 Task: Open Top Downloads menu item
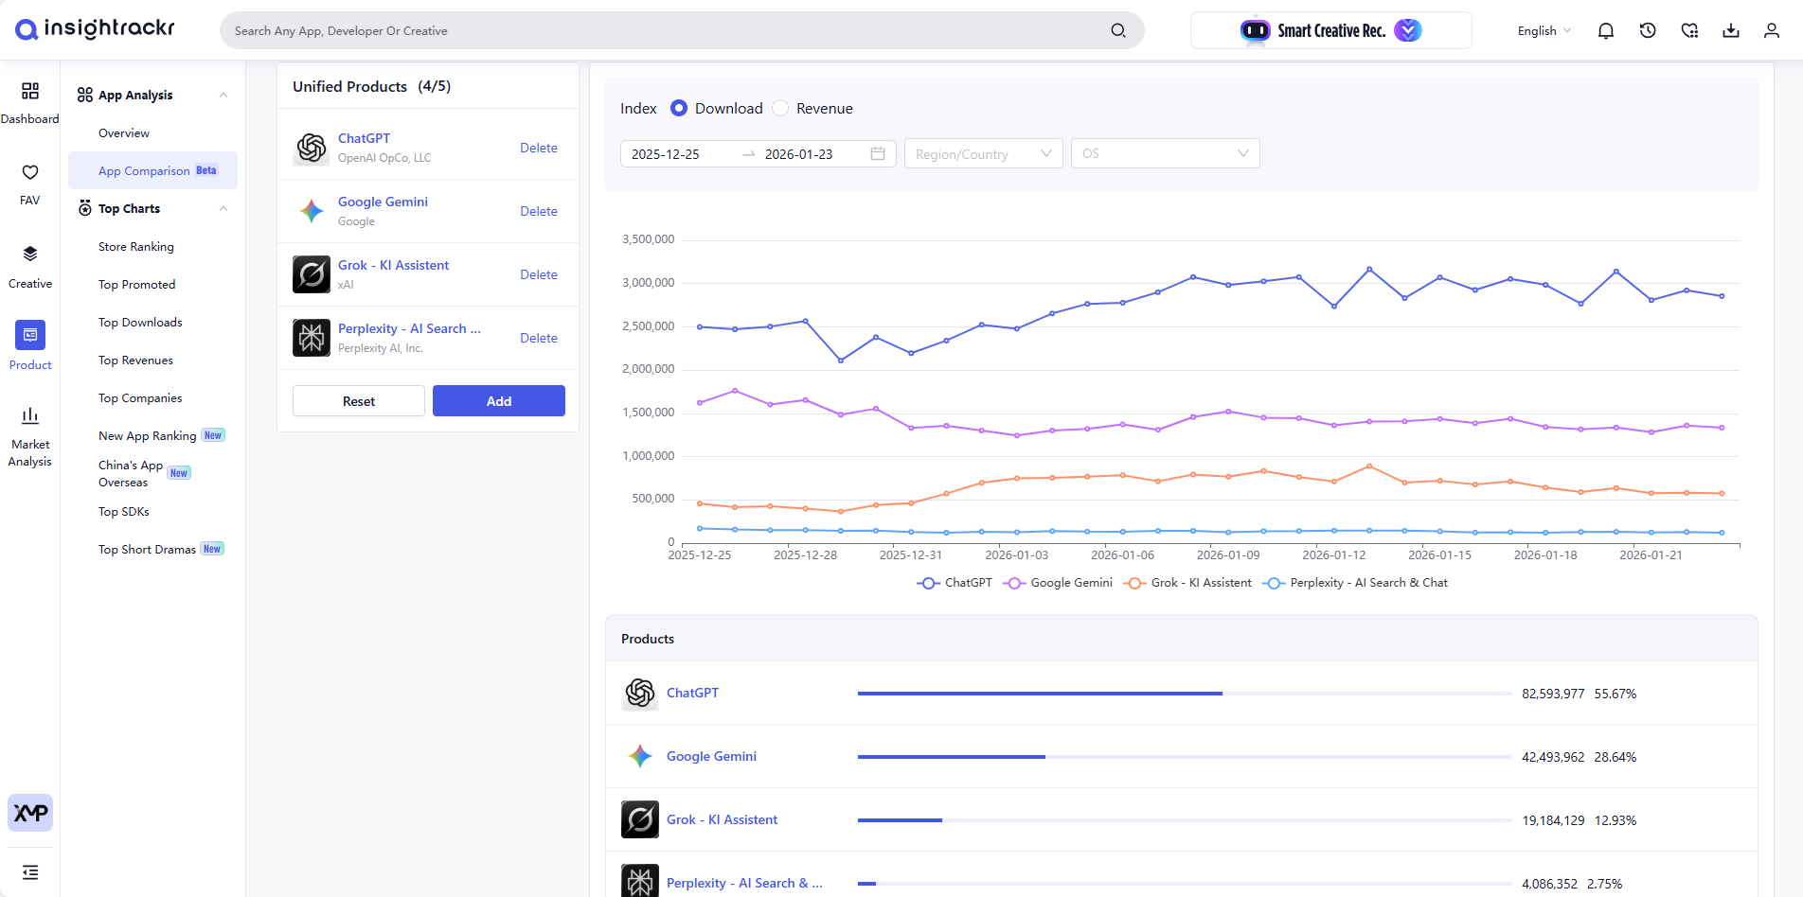(x=140, y=323)
